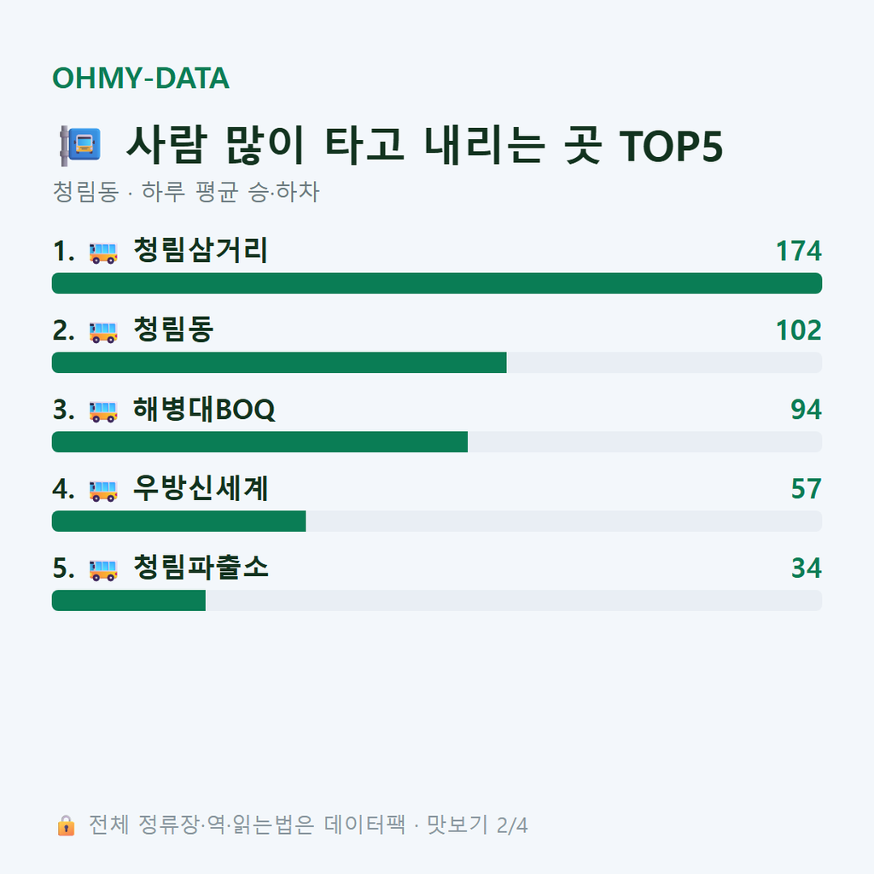Click the bus icon beside 청림파출소

point(103,569)
